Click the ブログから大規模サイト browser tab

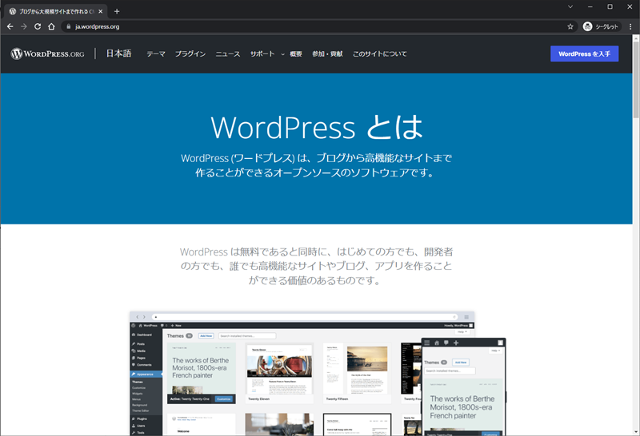click(x=56, y=11)
